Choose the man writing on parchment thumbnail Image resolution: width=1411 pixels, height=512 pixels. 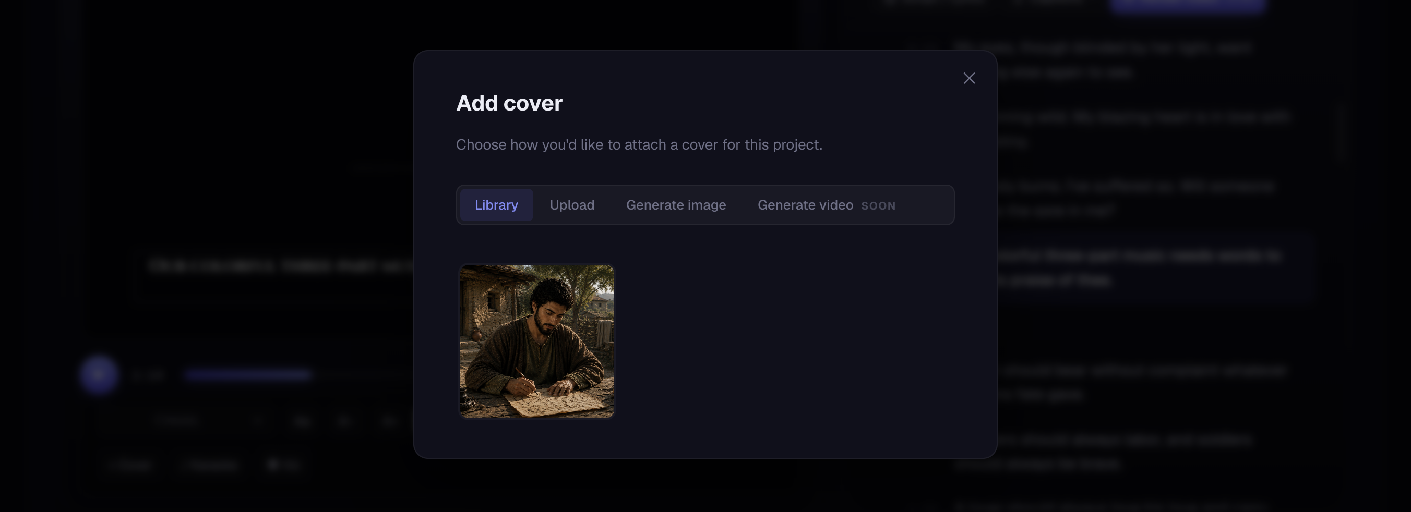click(537, 342)
